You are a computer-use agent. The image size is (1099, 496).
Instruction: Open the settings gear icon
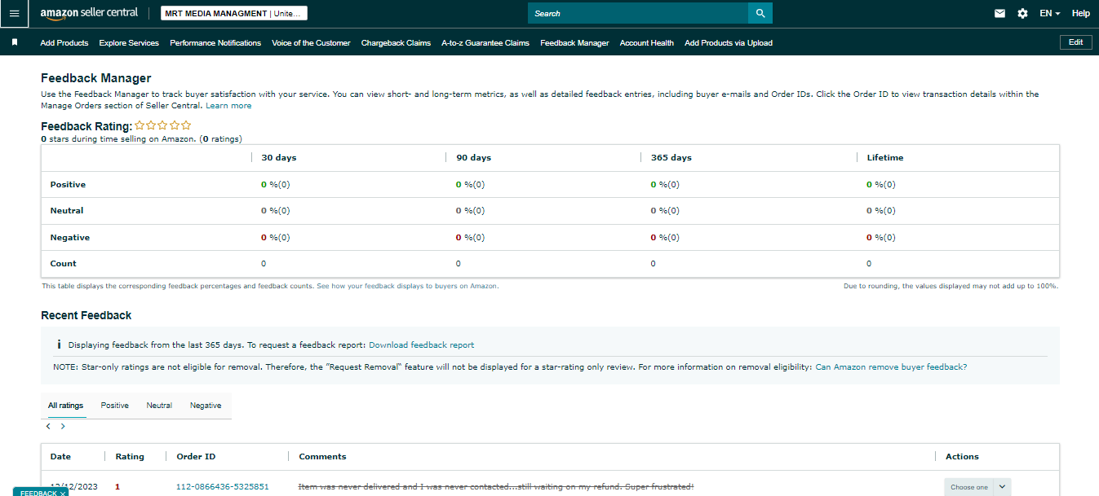pyautogui.click(x=1022, y=13)
